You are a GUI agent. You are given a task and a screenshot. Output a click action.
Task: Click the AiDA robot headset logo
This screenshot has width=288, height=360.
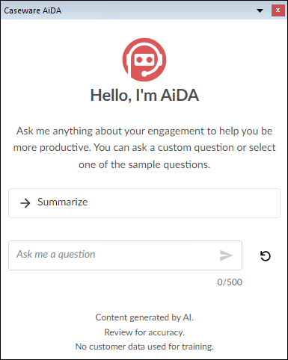coord(144,60)
